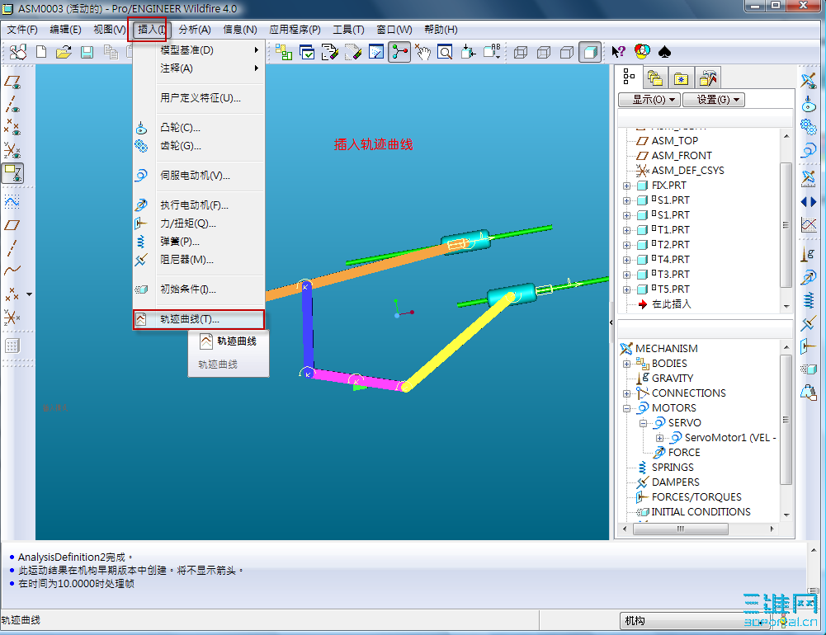Click the mechanism tree horizontal scrollbar
This screenshot has width=826, height=635.
[x=681, y=529]
